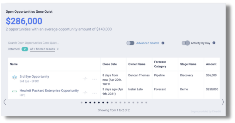Select the first carousel pagination dot
Screen dimensions: 235x123
82,103
